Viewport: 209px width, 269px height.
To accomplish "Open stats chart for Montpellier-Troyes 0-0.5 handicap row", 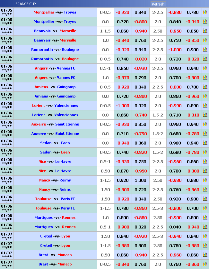I will point(205,12).
